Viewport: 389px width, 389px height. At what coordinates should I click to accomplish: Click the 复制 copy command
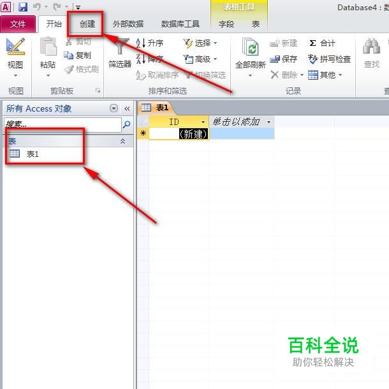(x=78, y=55)
